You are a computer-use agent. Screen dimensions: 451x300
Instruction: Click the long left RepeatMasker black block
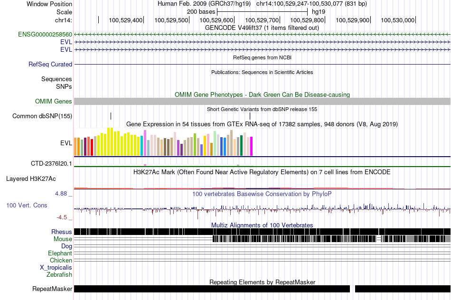212,289
